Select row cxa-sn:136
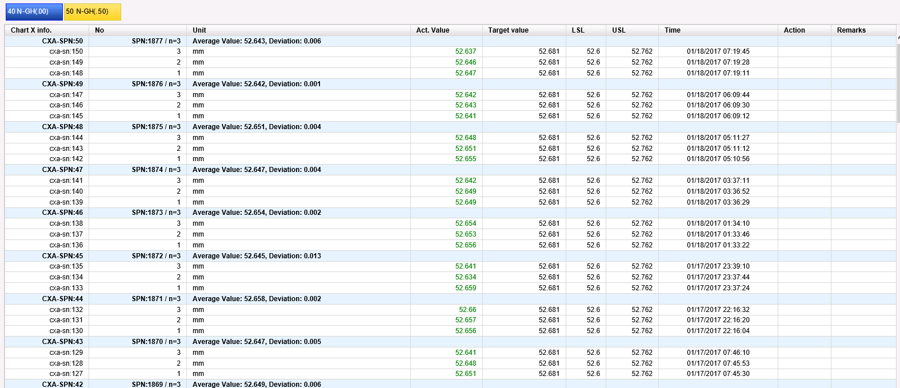Screen dimensions: 900x388 (x=450, y=245)
